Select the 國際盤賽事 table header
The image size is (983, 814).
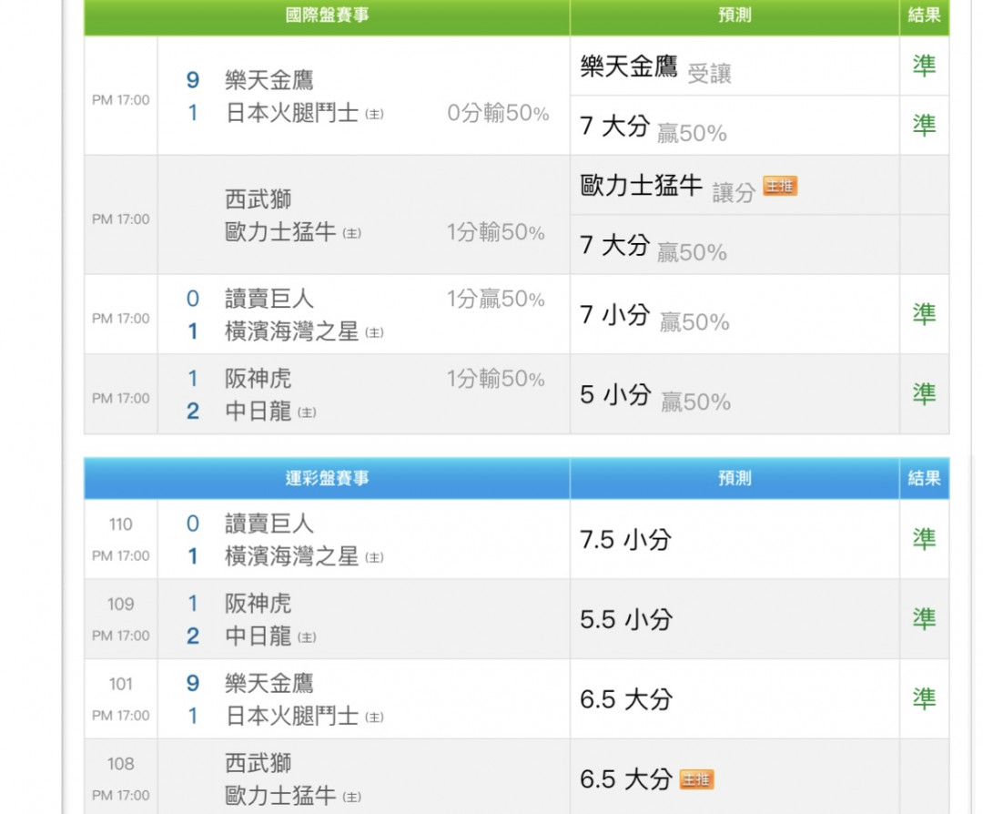coord(328,15)
